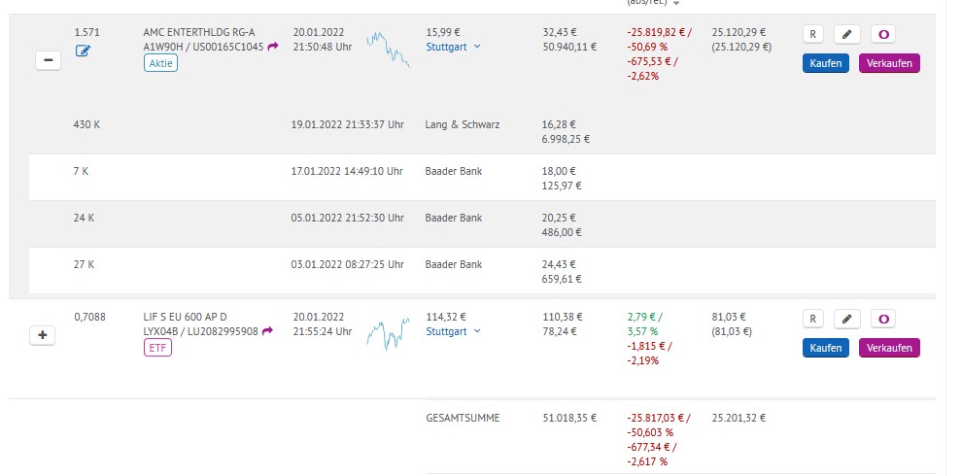Click GESAMTSUMME label
The width and height of the screenshot is (962, 476).
tap(463, 419)
